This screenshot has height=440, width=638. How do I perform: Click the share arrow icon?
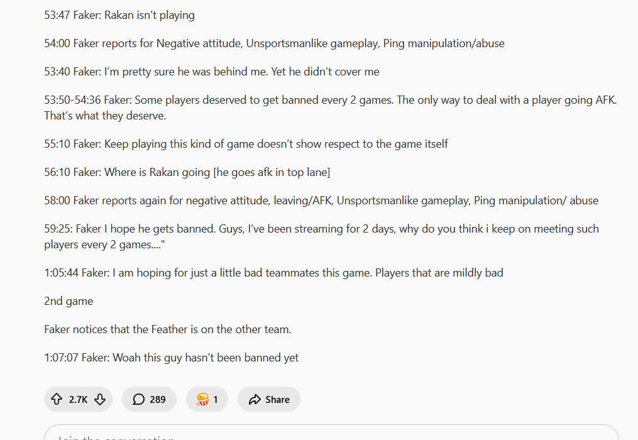click(255, 399)
